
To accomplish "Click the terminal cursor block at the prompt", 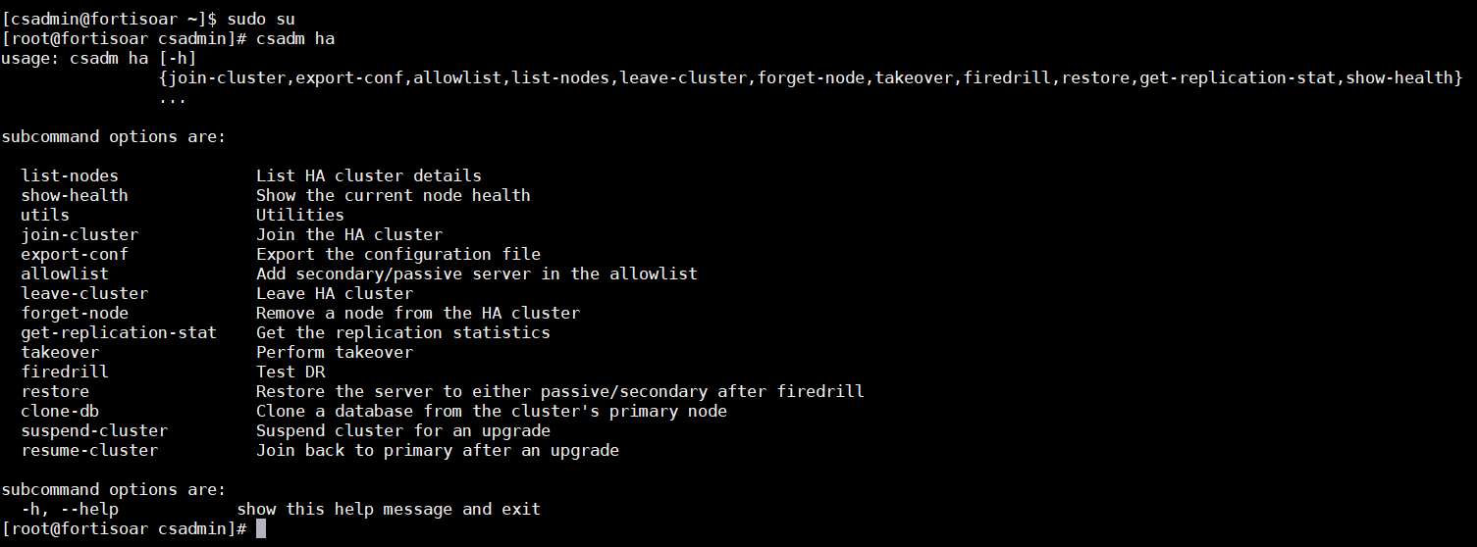I will click(x=261, y=529).
